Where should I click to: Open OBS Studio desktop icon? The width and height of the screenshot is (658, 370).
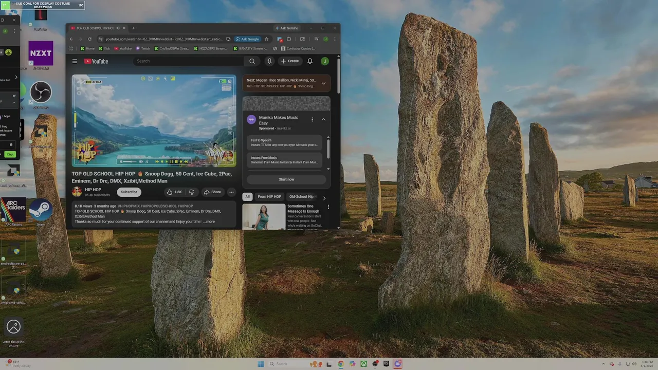coord(41,95)
